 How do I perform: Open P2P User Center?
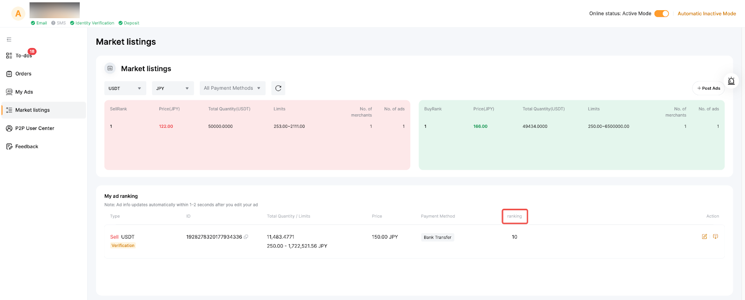coord(34,128)
